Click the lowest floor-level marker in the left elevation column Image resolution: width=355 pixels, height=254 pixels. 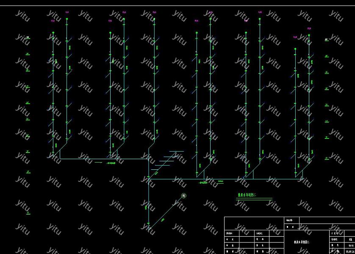click(28, 213)
